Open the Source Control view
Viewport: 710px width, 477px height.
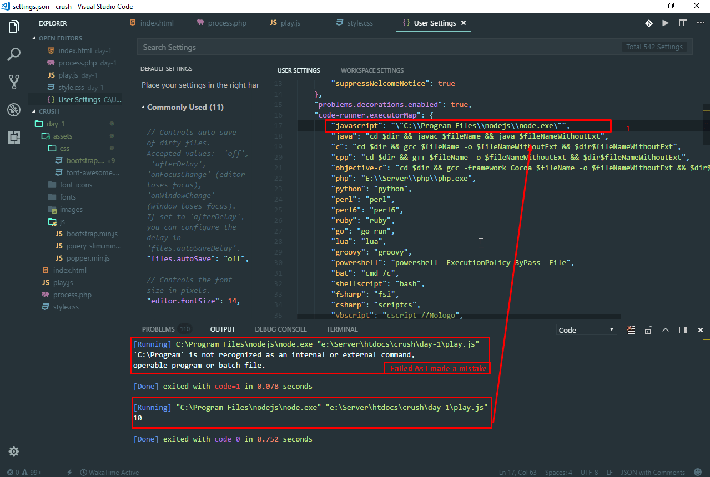[14, 82]
